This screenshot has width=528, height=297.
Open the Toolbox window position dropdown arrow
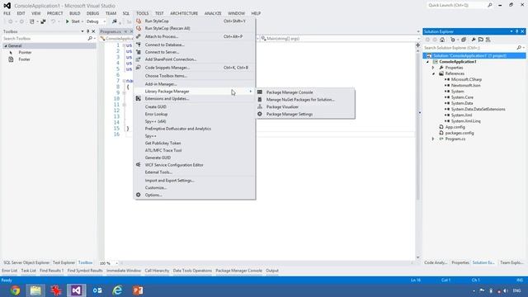(x=82, y=31)
